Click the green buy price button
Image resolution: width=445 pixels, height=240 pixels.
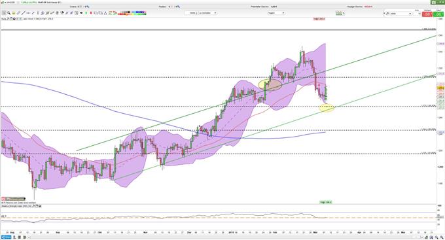click(x=438, y=14)
